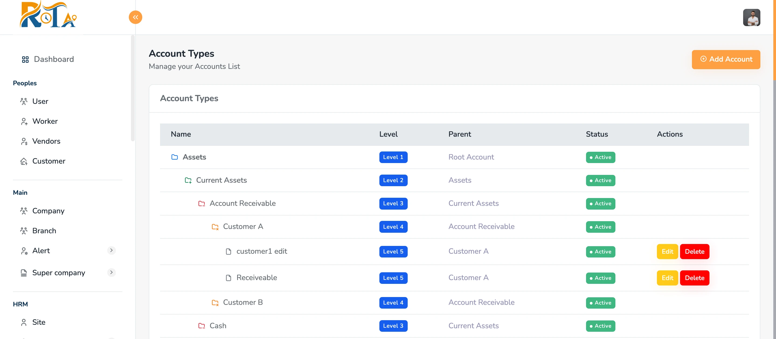Screen dimensions: 776x339
Task: Click the Customer A orange folder icon
Action: [x=215, y=227]
